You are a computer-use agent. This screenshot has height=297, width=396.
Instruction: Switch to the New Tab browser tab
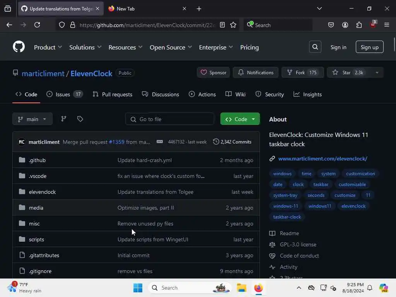coord(147,9)
